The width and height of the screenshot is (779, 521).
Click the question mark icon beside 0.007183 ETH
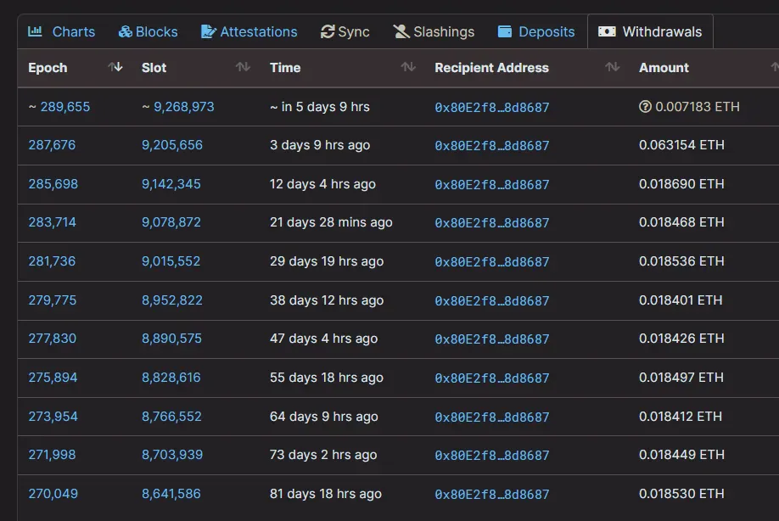[x=645, y=107]
